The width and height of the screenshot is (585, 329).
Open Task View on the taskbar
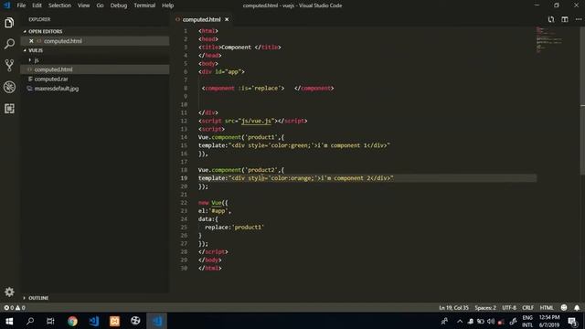click(51, 321)
